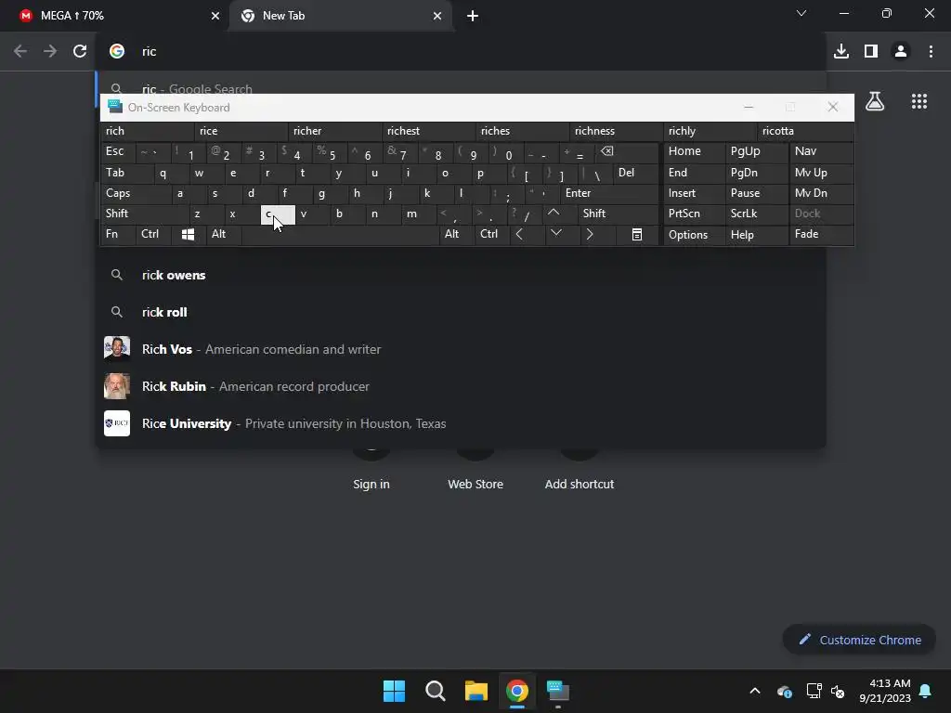Image resolution: width=951 pixels, height=713 pixels.
Task: Click the address bar with text ric
Action: coord(461,52)
